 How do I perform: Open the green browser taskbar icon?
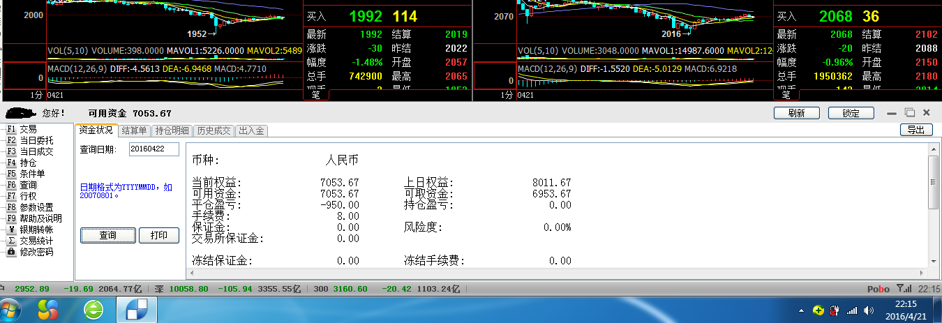click(x=93, y=309)
